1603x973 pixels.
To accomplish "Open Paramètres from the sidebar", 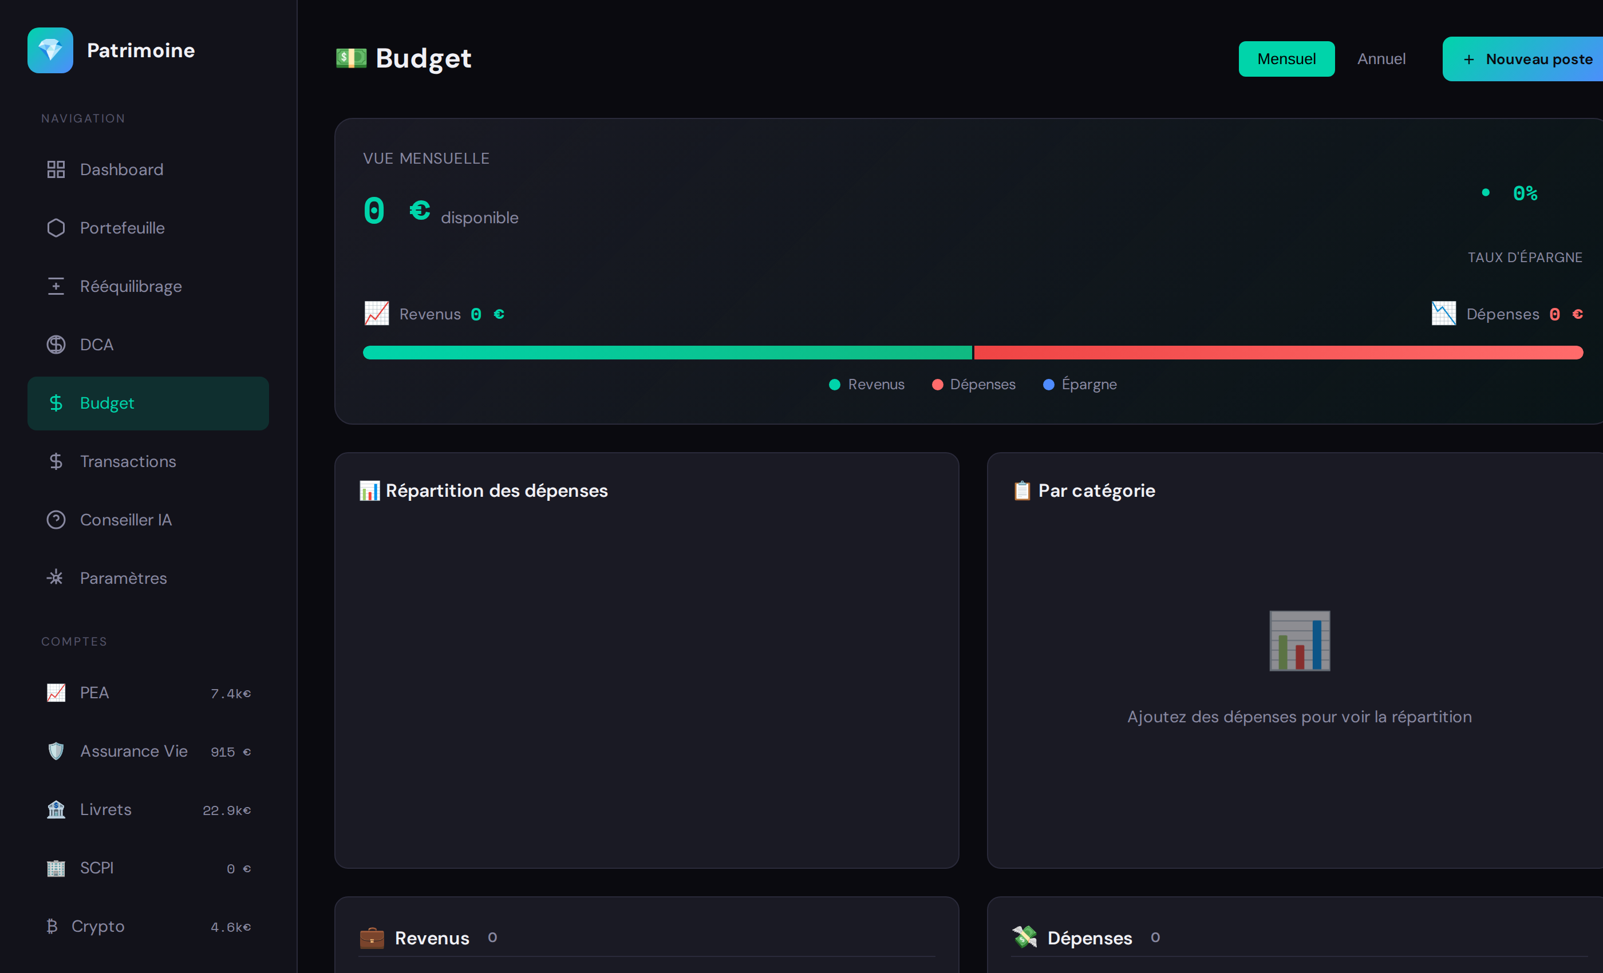I will pos(123,578).
